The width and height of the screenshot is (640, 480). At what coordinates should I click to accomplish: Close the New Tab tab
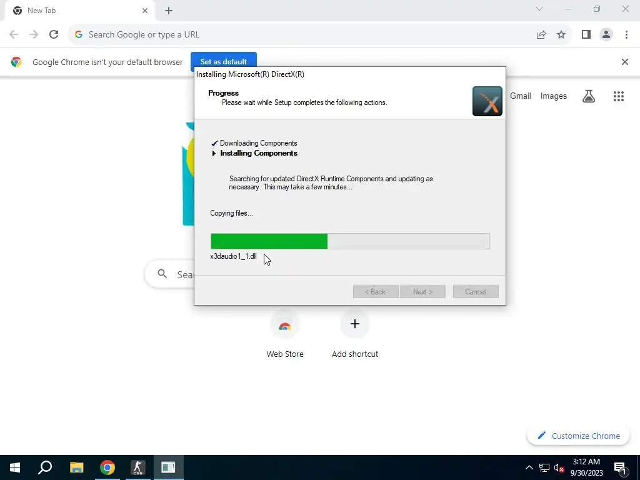tap(145, 11)
